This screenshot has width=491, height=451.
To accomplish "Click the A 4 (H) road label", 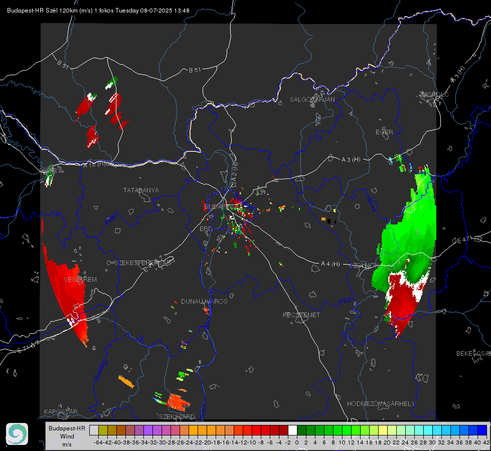I will tap(331, 264).
